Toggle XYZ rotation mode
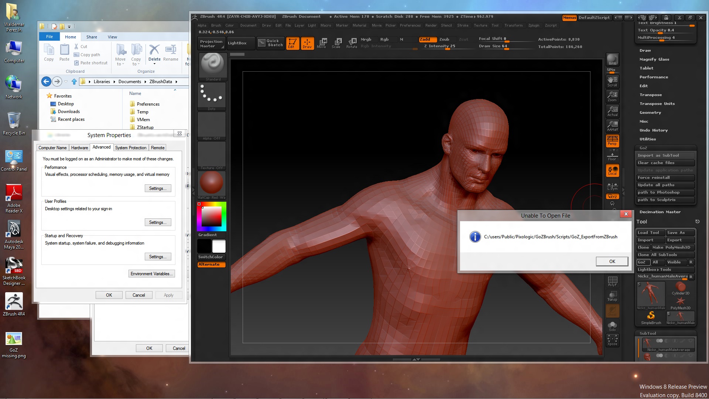 click(x=612, y=197)
